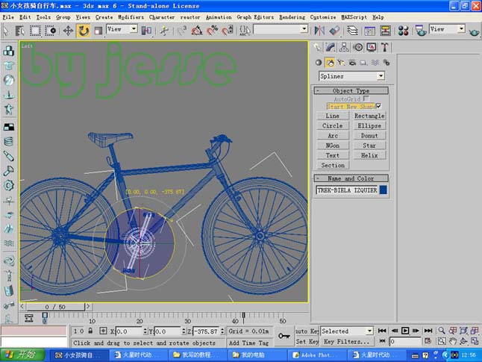The height and width of the screenshot is (362, 482).
Task: Switch to the Display command panel
Action: coord(372,47)
